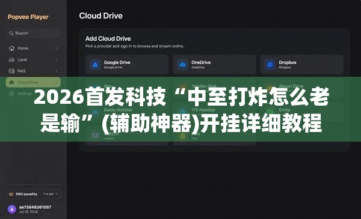Select the Google Drive provider card
Screen dimensions: 361x219
[x=127, y=65]
